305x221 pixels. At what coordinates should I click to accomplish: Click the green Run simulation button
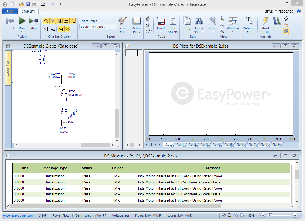click(x=22, y=21)
